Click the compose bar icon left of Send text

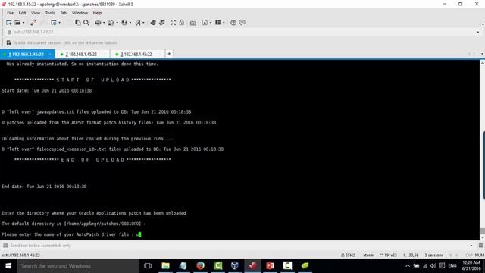[5, 246]
